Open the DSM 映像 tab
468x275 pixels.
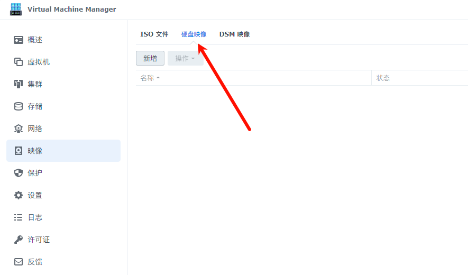234,34
